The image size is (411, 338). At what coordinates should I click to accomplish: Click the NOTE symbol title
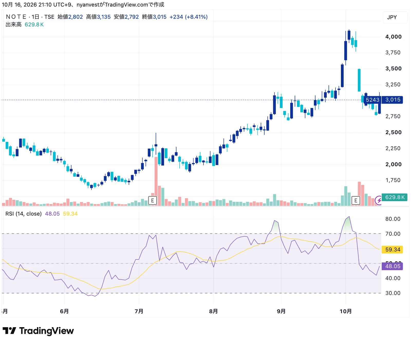click(x=16, y=17)
